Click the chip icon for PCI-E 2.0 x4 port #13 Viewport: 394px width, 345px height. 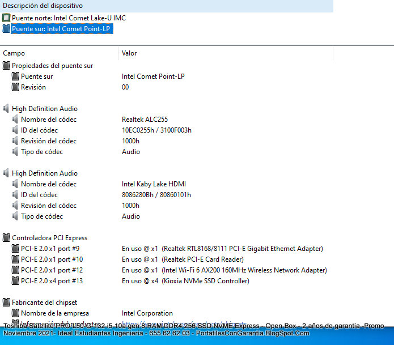tap(15, 281)
